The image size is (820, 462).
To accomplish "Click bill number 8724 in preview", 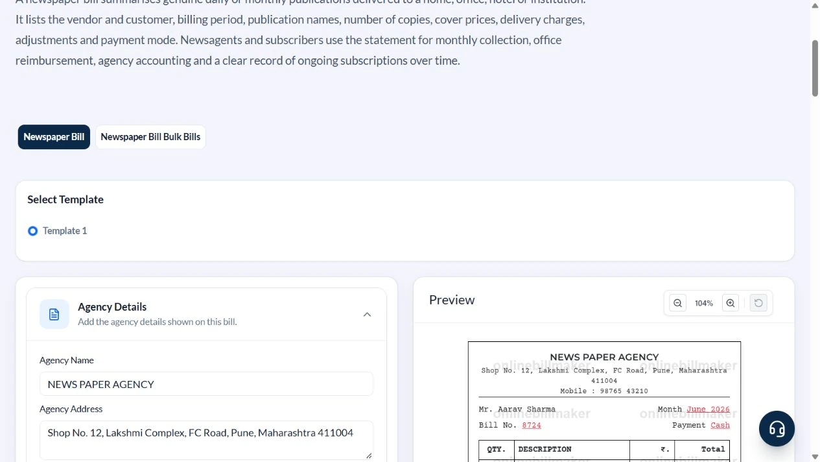I will tap(532, 425).
